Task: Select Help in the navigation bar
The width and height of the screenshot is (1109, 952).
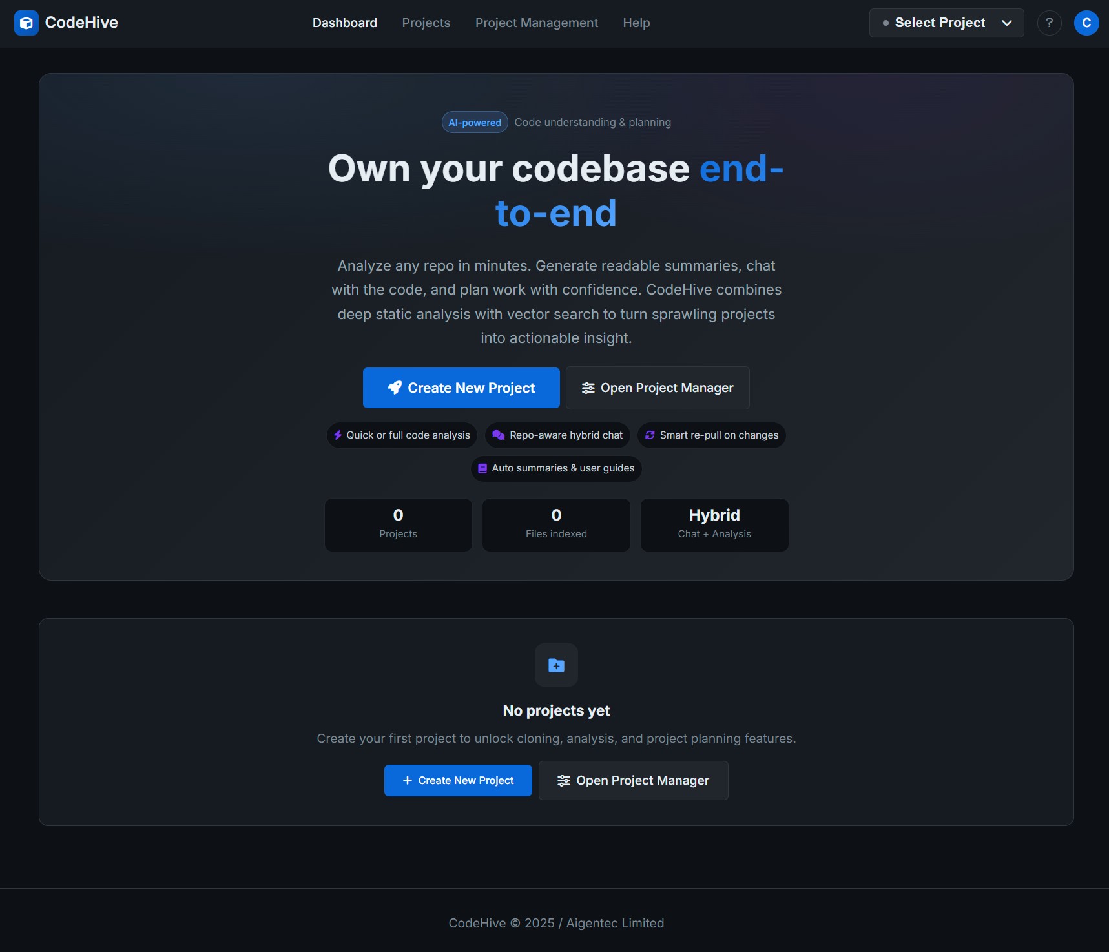Action: [636, 23]
